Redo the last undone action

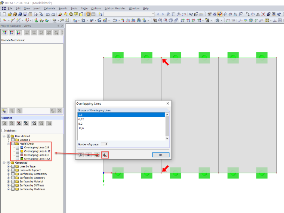coord(53,14)
